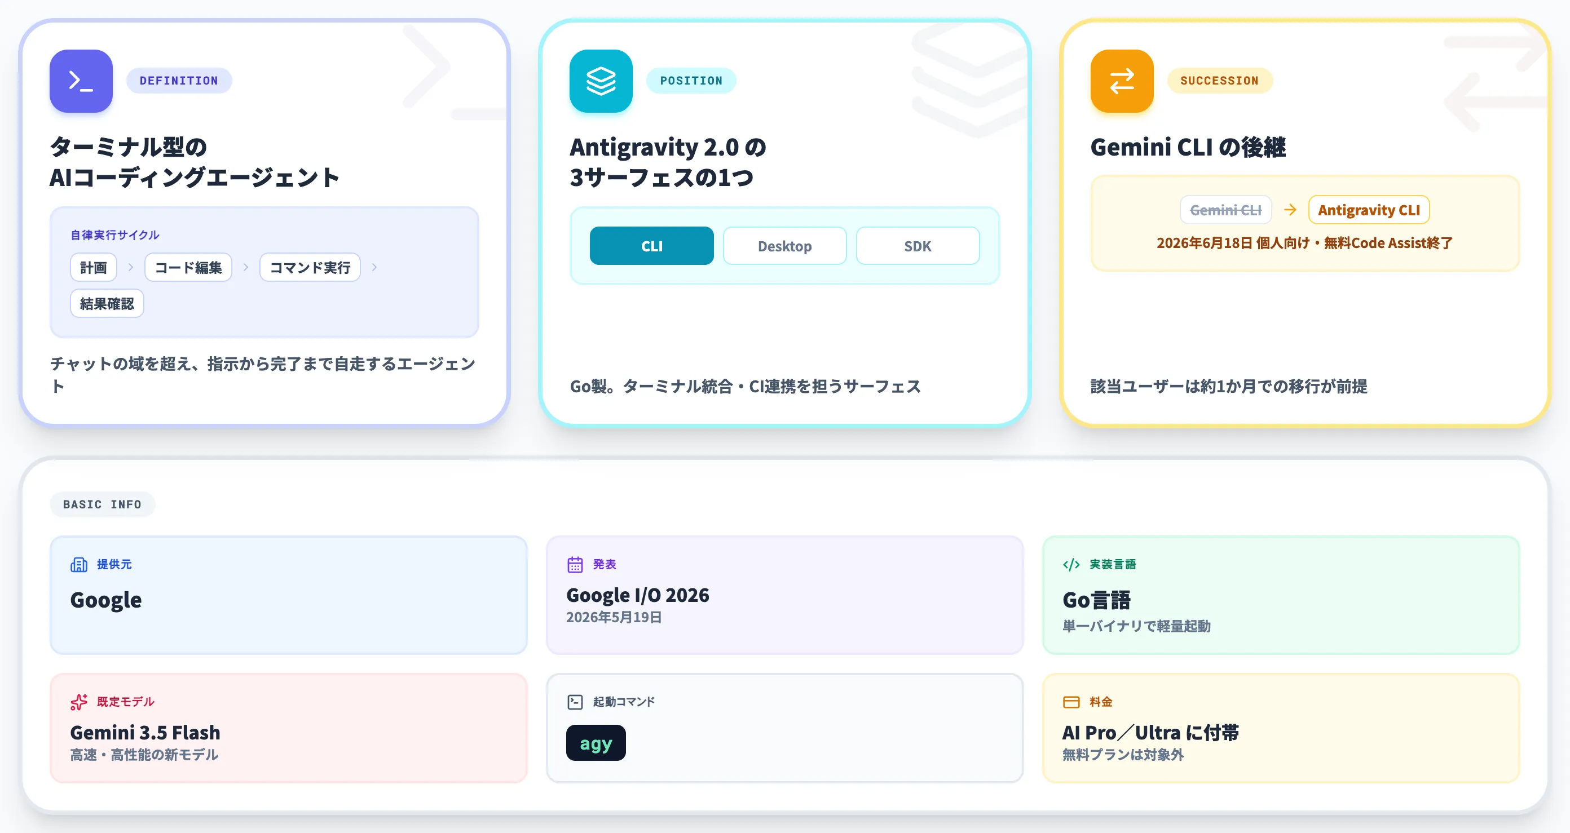The width and height of the screenshot is (1570, 833).
Task: Click the コマンド実行 step chip
Action: tap(310, 267)
